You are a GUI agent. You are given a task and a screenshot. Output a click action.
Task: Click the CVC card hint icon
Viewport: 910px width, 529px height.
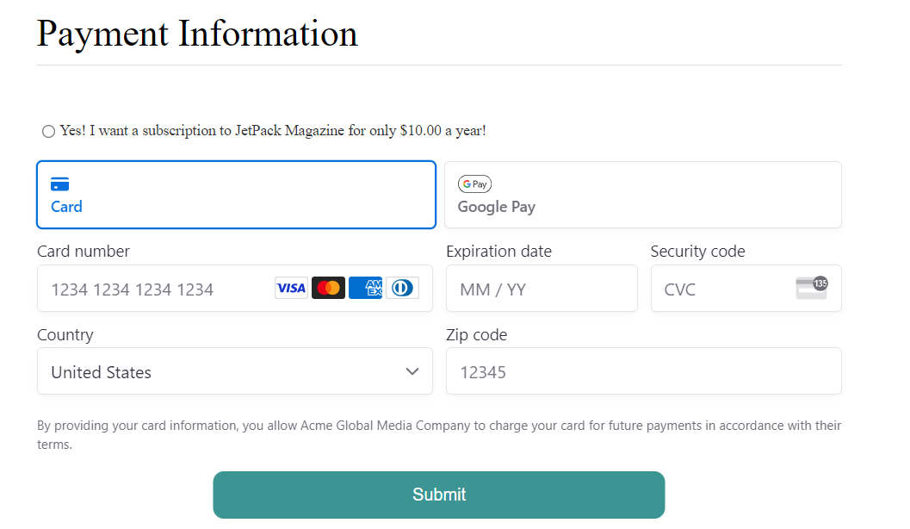[x=811, y=288]
